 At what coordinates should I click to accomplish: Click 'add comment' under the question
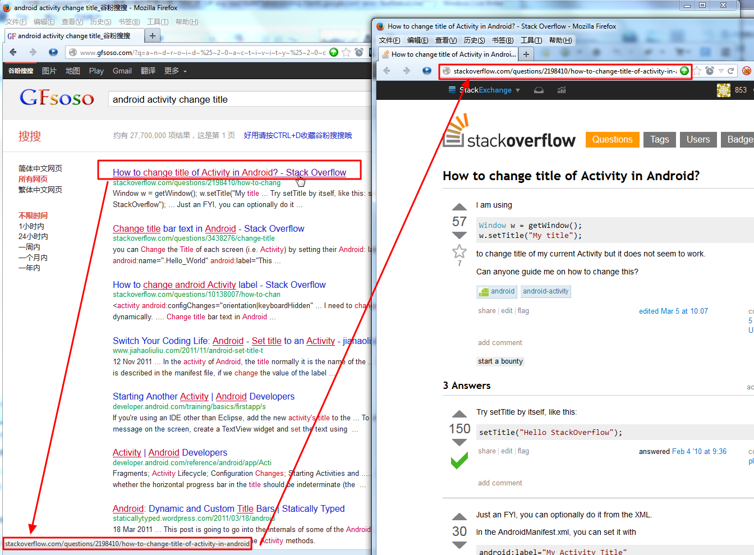pos(500,343)
